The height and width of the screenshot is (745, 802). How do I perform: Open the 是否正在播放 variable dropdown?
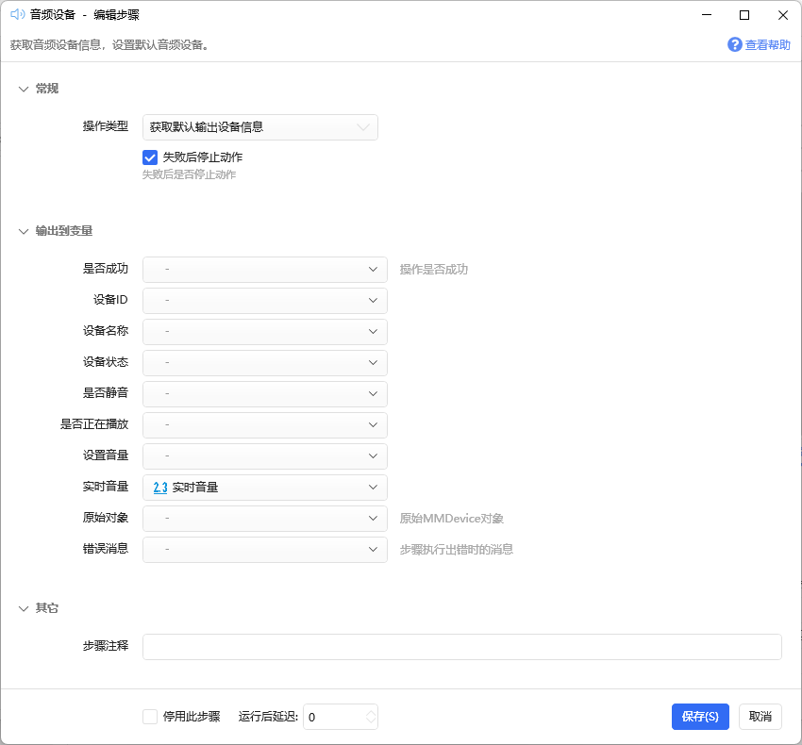[x=265, y=425]
